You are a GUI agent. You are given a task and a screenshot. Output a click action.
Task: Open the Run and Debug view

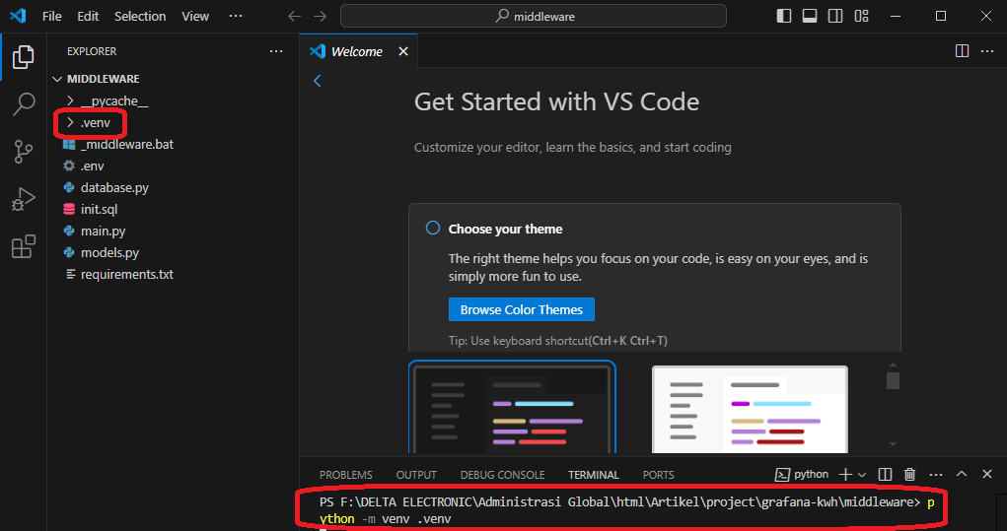[x=24, y=199]
